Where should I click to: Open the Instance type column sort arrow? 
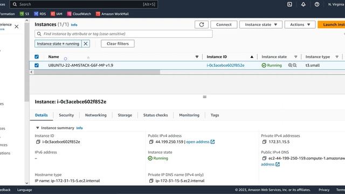tap(337, 57)
